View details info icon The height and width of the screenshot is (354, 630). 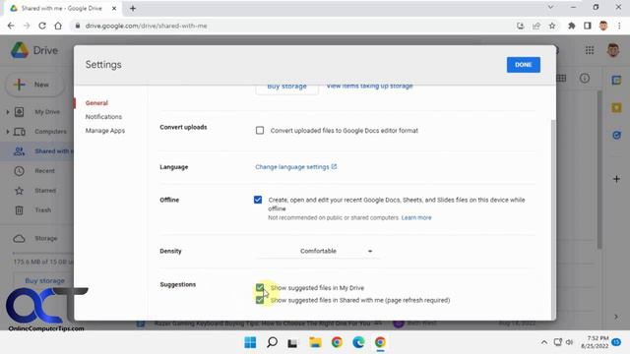tap(585, 79)
